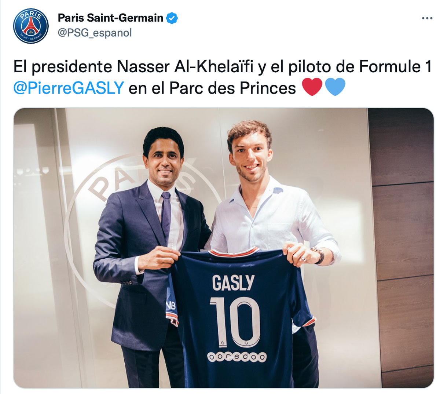Click the blue heart emoji
Viewport: 440px width, 394px height.
tap(335, 88)
